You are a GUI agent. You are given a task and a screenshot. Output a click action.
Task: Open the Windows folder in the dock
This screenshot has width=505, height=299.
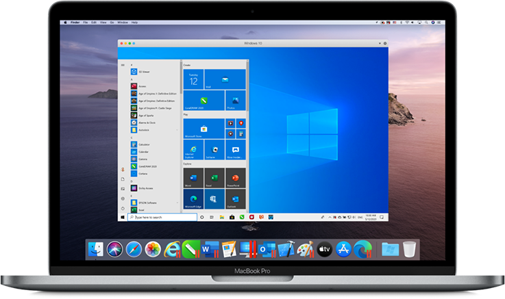[x=390, y=250]
